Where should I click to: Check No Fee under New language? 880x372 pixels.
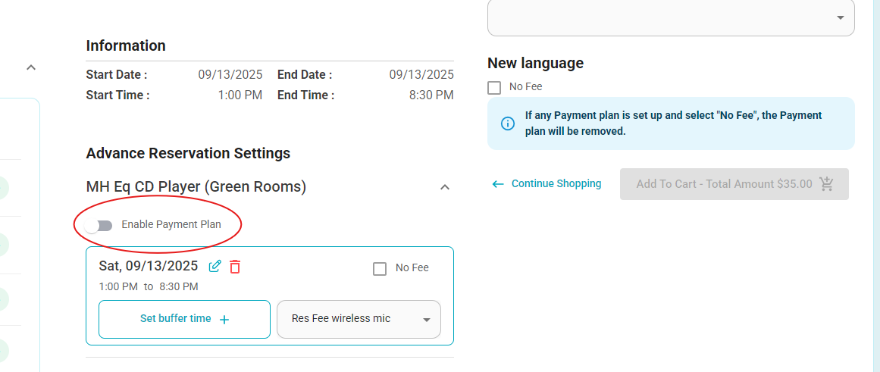click(494, 88)
